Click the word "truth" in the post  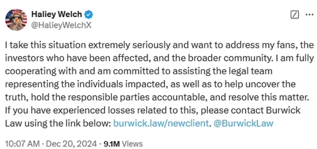(13, 97)
